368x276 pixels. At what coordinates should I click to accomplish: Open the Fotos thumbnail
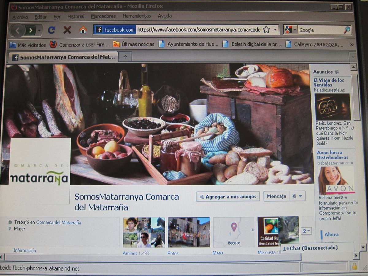(x=189, y=232)
